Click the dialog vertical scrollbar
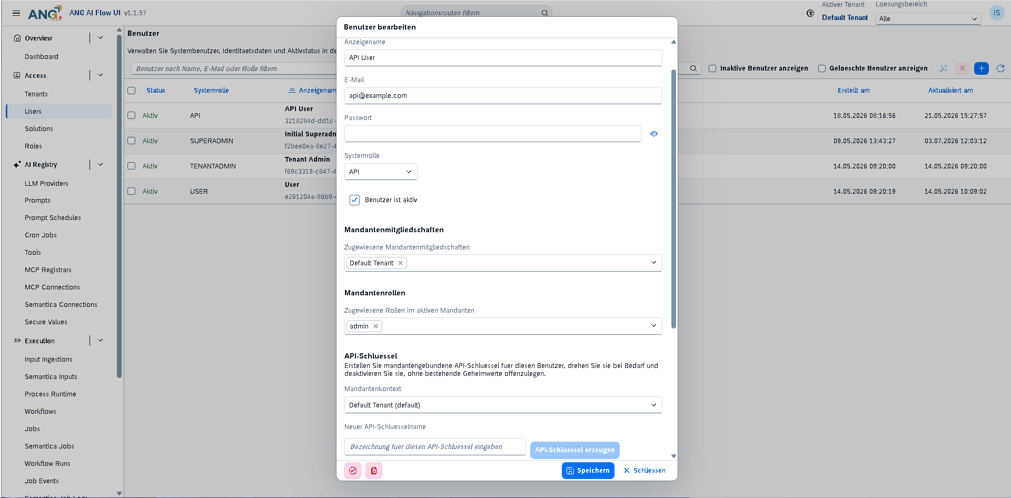1011x498 pixels. pos(673,199)
